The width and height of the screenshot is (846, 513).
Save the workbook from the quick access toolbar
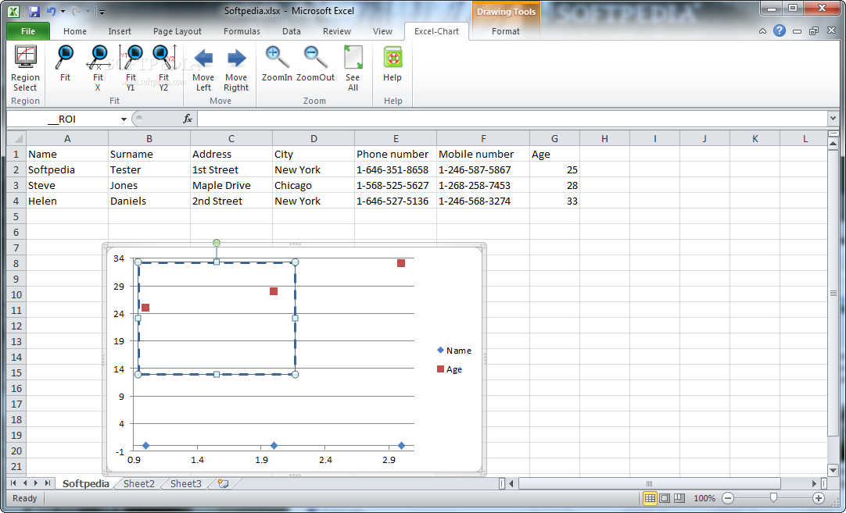coord(34,11)
